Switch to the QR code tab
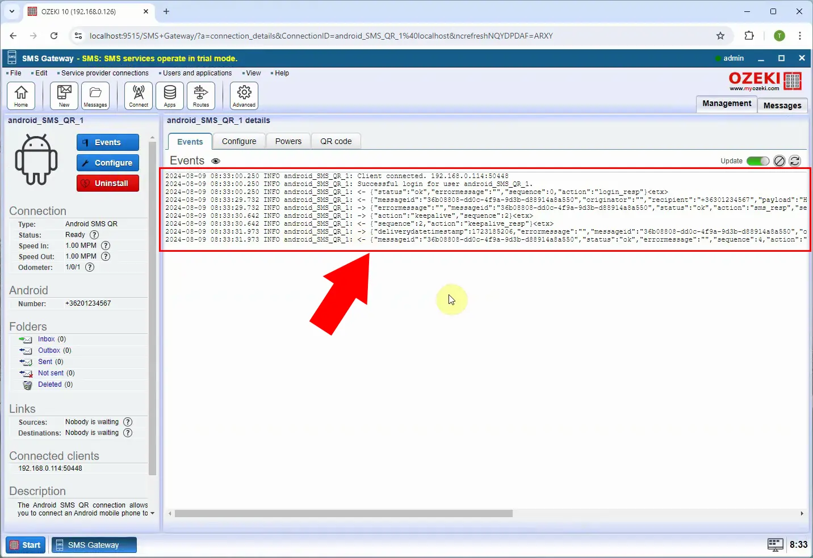 coord(336,141)
